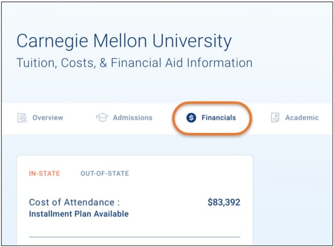Click the Overview magnifier chart icon
Image resolution: width=334 pixels, height=247 pixels.
point(22,118)
